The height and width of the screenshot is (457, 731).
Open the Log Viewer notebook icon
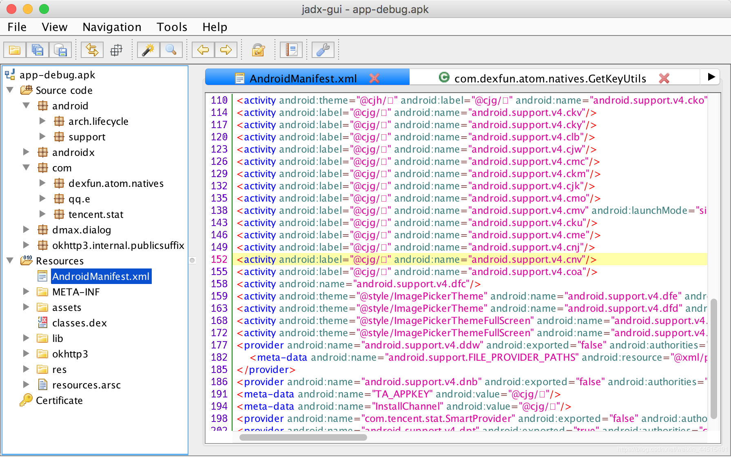291,50
